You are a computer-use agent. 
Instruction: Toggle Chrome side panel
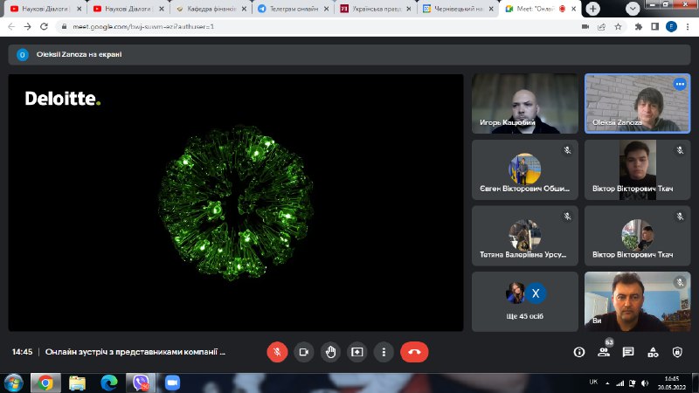654,27
